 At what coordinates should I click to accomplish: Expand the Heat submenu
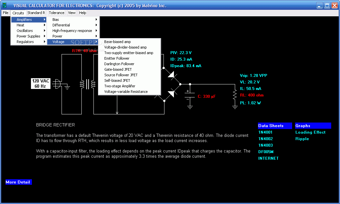[29, 25]
